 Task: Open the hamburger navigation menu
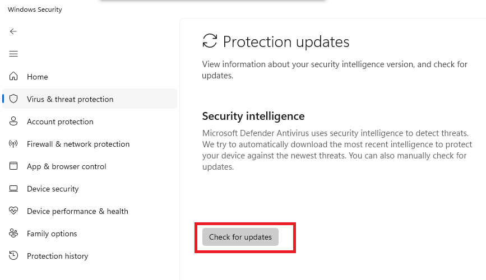point(13,54)
